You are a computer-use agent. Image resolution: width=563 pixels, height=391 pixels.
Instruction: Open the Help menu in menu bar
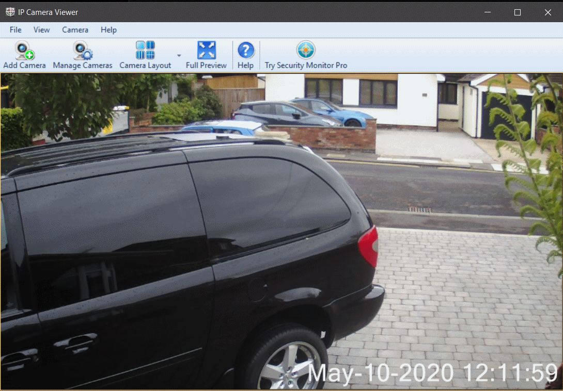tap(108, 30)
